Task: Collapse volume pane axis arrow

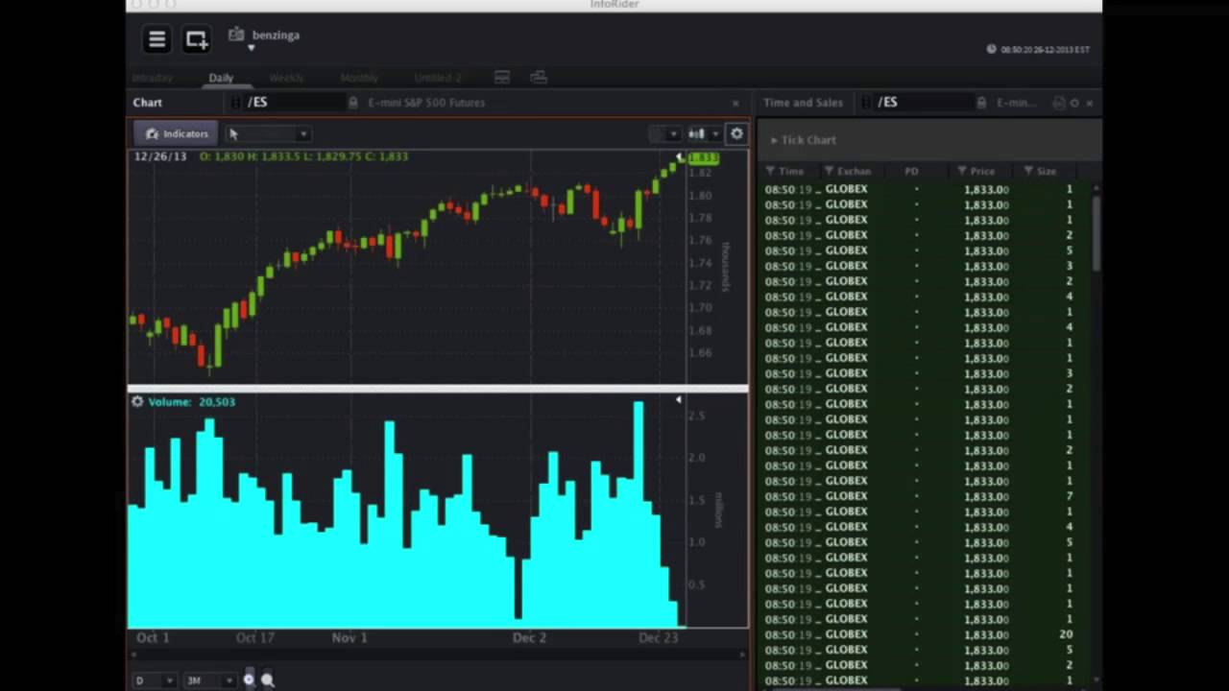Action: [679, 399]
